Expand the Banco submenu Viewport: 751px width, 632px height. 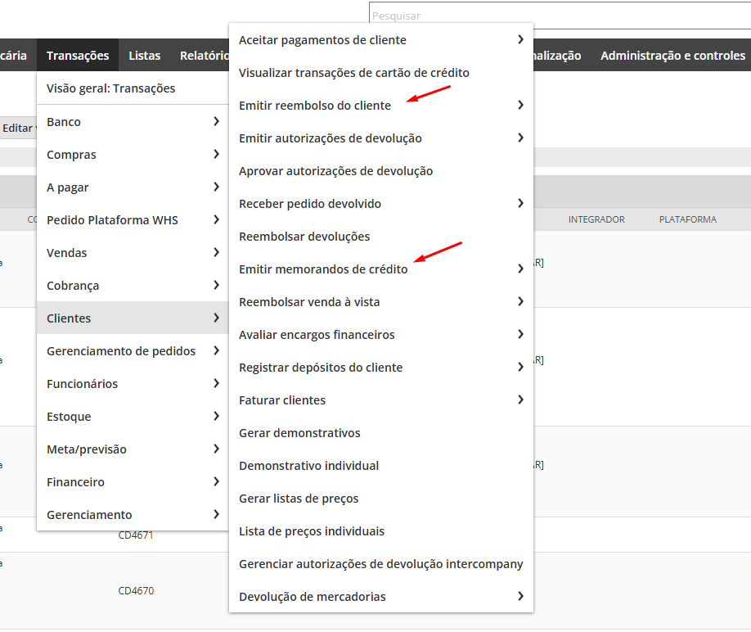tap(133, 122)
